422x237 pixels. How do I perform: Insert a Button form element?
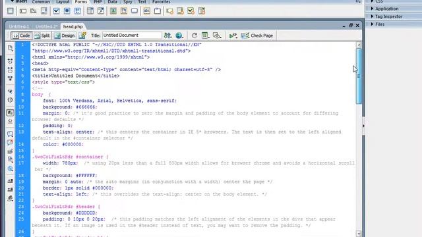coord(135,11)
